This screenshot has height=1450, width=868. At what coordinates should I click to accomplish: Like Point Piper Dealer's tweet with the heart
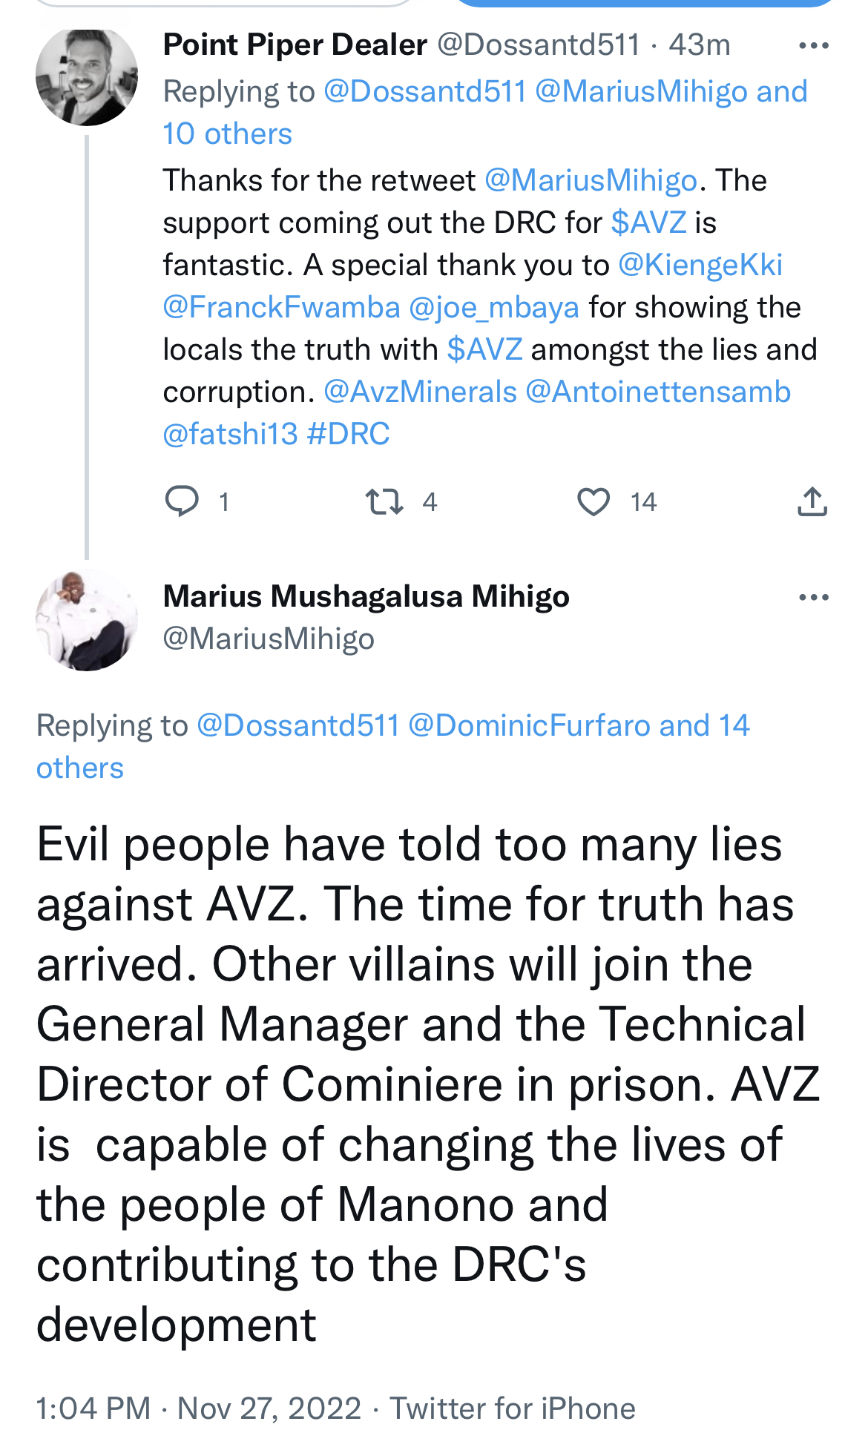coord(594,501)
